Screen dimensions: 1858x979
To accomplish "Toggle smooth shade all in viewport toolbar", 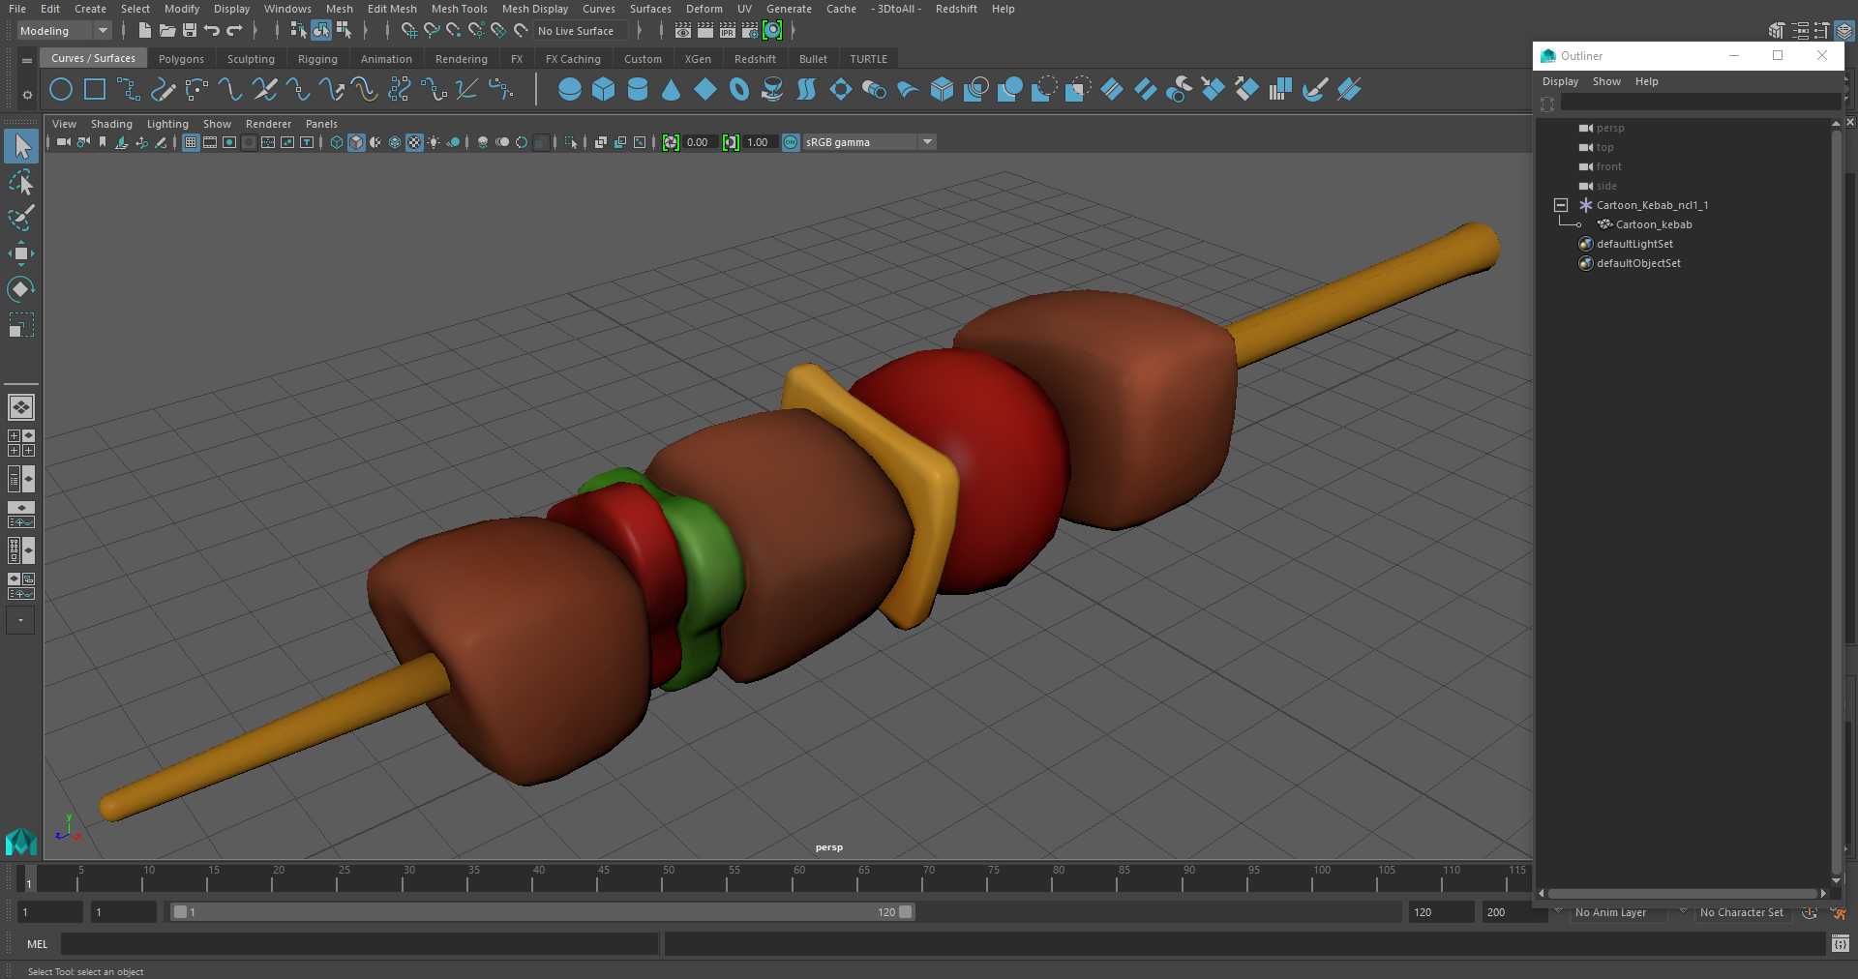I will 356,142.
